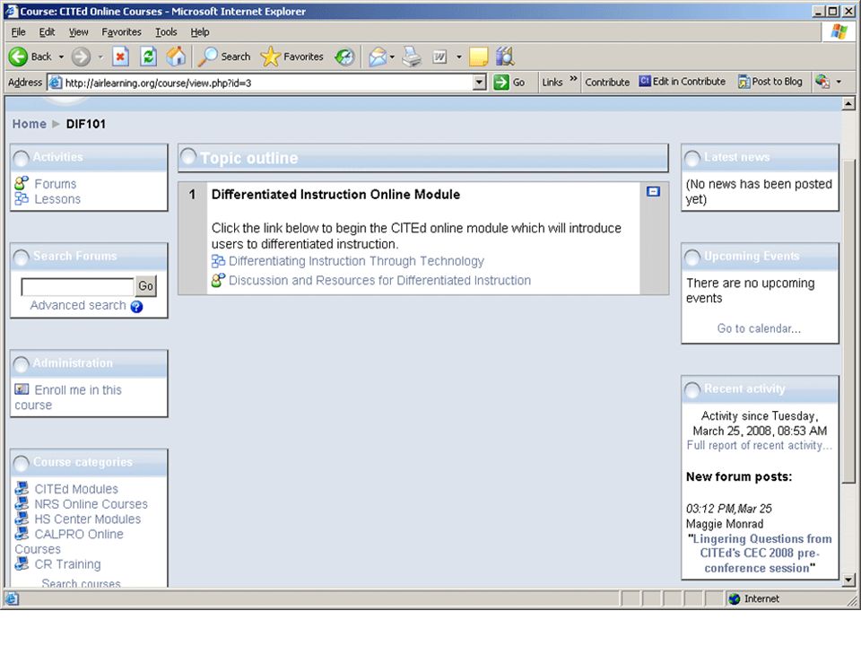Open the Edit button dropdown arrow
The width and height of the screenshot is (861, 646).
coord(458,57)
